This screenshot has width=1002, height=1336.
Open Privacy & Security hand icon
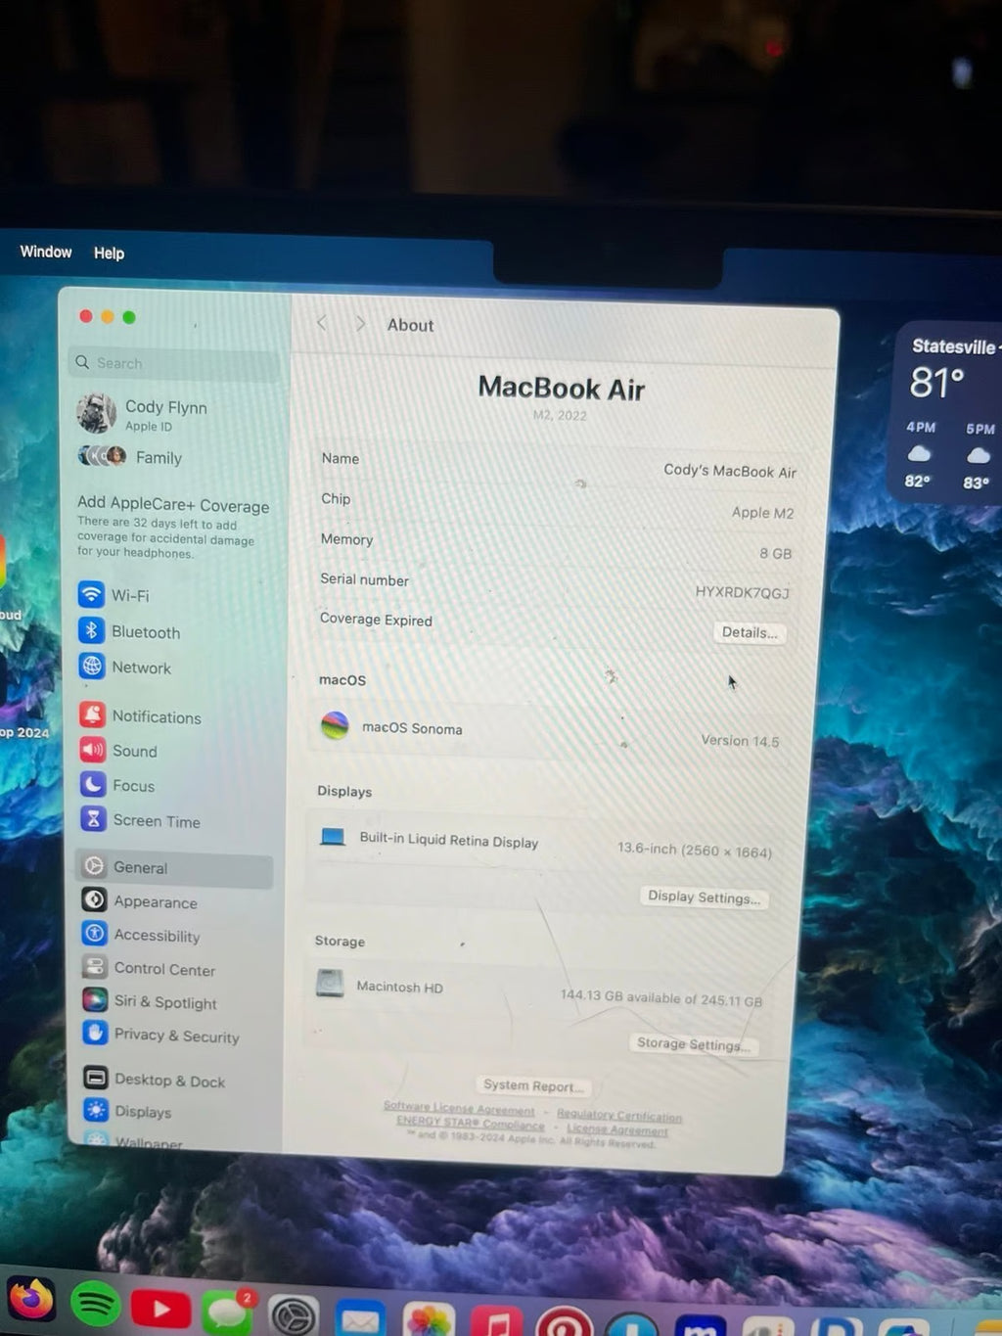tap(94, 1034)
